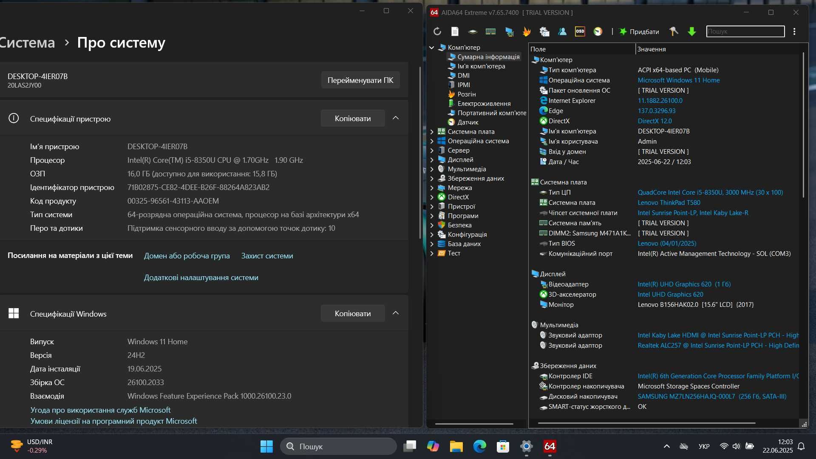This screenshot has height=459, width=816.
Task: Click the gauge sensor panel icon
Action: 598,31
